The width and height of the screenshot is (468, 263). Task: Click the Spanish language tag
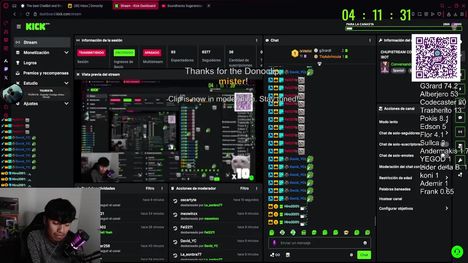[399, 70]
